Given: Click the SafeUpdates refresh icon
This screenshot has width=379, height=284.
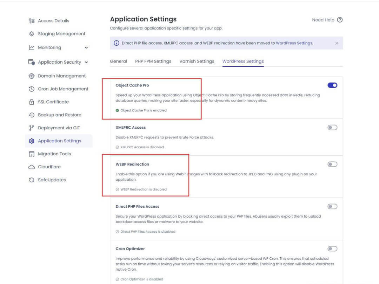Looking at the screenshot, I should pyautogui.click(x=32, y=180).
